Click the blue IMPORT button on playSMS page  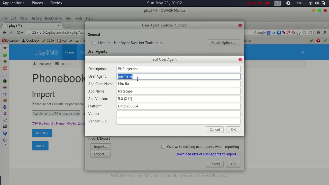42,133
